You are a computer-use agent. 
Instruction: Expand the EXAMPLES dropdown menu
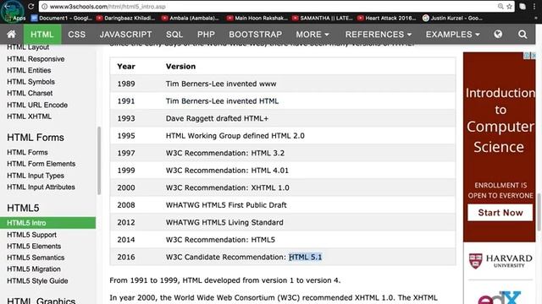[x=452, y=34]
